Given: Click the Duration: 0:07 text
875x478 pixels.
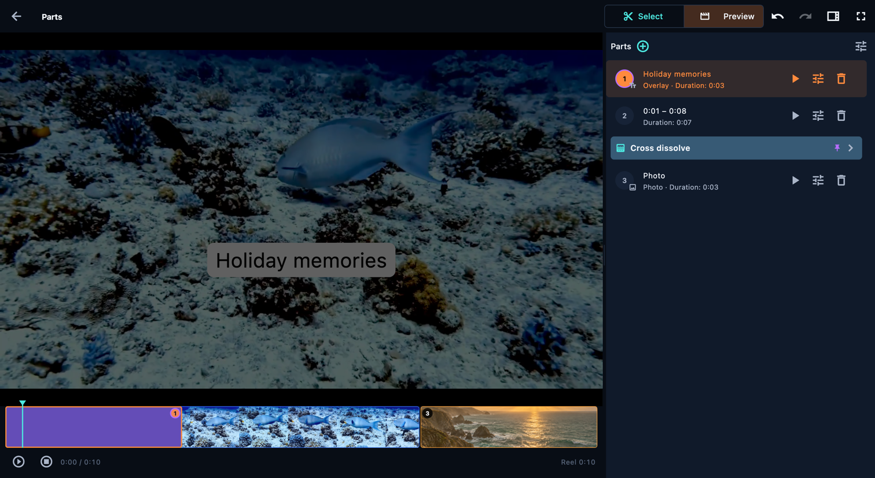Looking at the screenshot, I should point(667,123).
